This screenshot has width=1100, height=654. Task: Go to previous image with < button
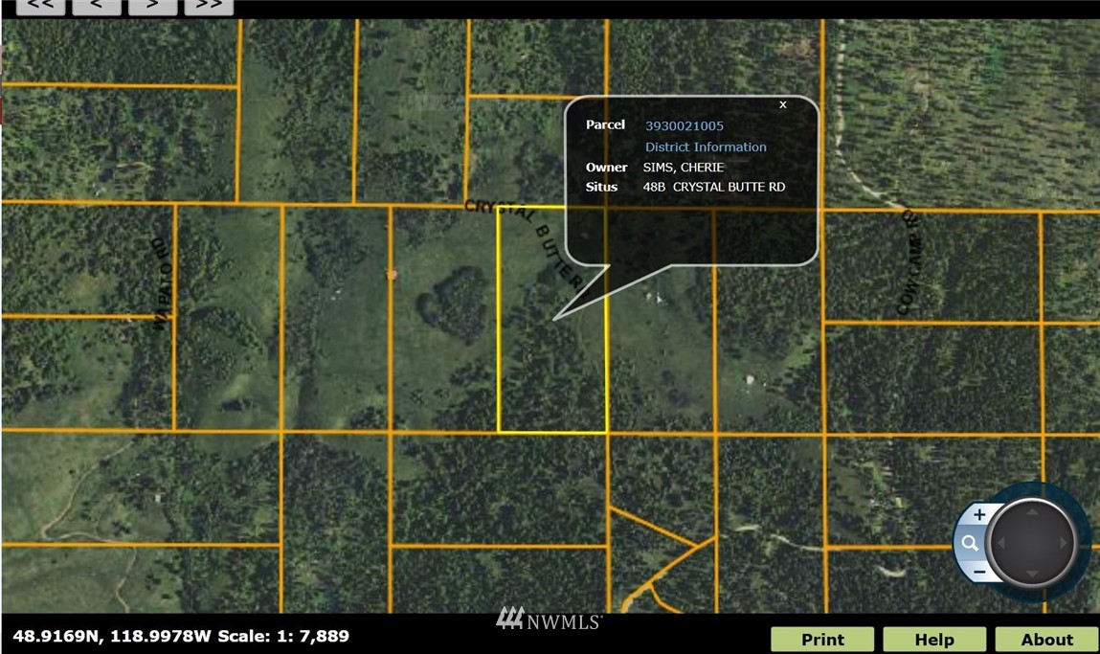pyautogui.click(x=97, y=6)
